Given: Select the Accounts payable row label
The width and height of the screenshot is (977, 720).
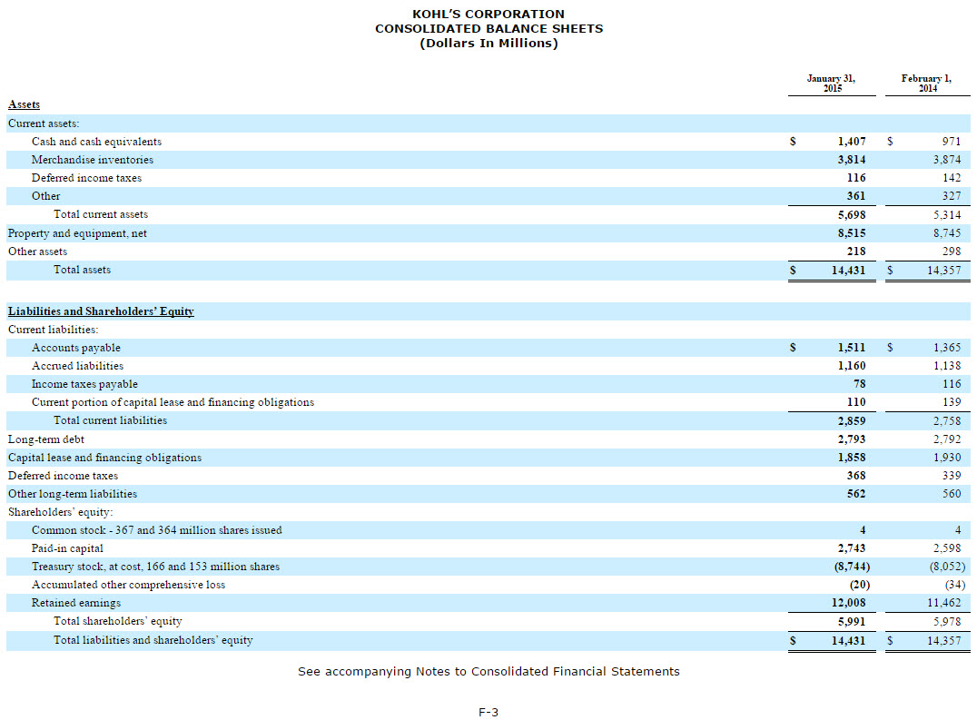Looking at the screenshot, I should coord(76,348).
